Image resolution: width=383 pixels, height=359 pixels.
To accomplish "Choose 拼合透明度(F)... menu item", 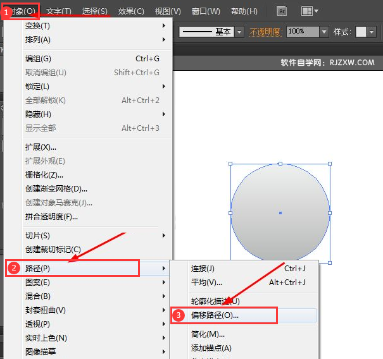I will [96, 217].
